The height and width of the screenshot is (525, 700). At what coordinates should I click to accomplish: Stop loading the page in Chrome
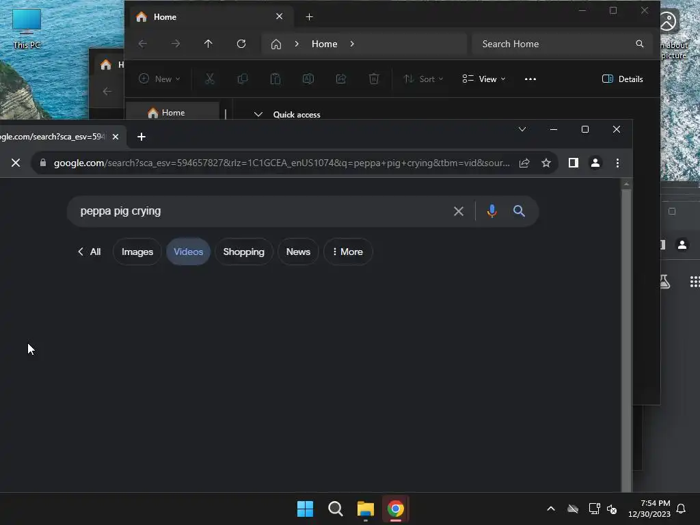pos(16,163)
